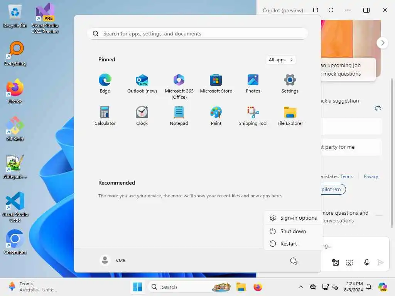Open the Paint app
Screen dimensions: 395x296
pos(216,116)
